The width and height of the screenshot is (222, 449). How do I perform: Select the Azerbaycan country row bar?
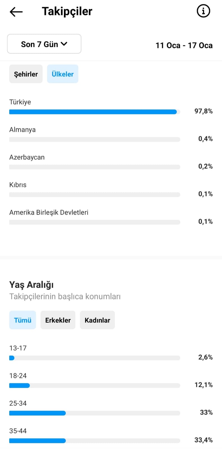click(x=94, y=167)
